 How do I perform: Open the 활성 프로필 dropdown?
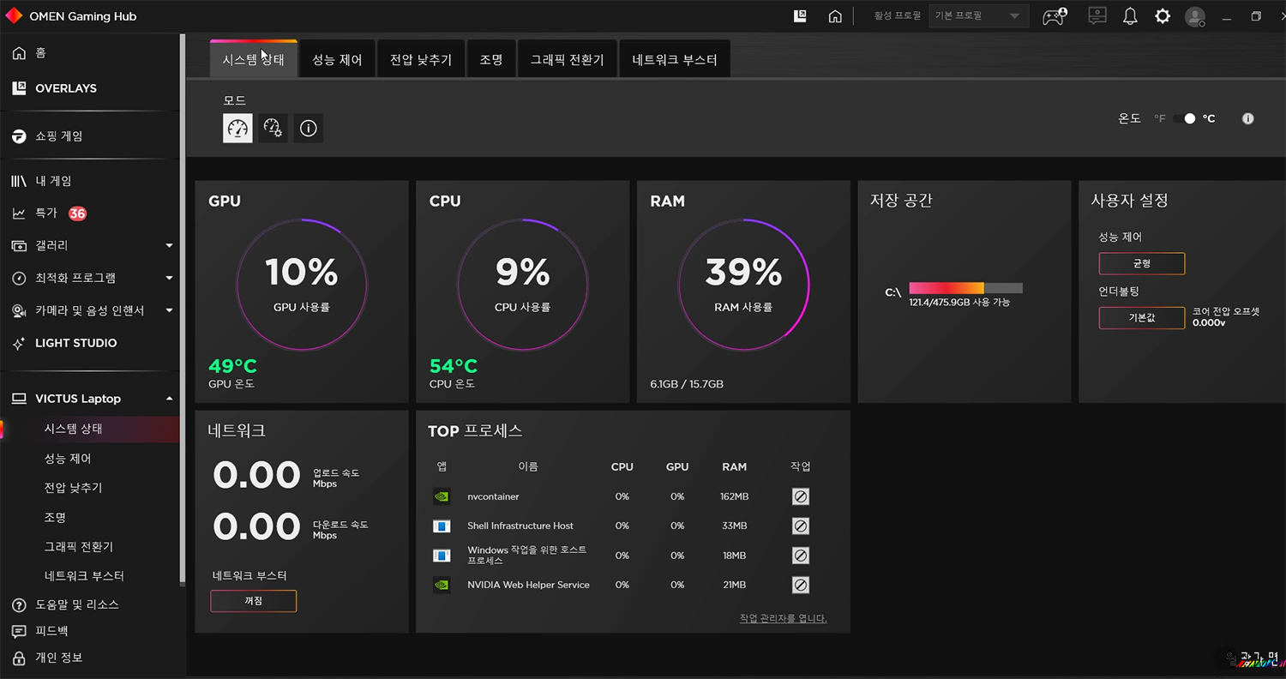979,16
